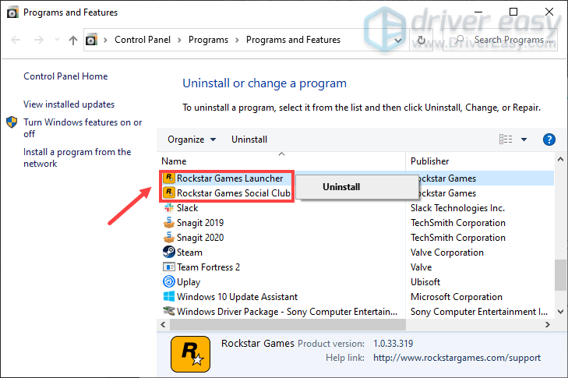The height and width of the screenshot is (378, 568).
Task: Click the Slack program icon
Action: pos(169,207)
